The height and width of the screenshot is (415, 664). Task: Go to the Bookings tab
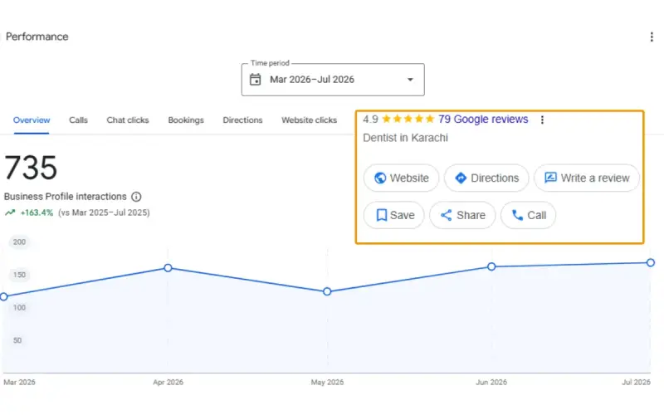186,120
